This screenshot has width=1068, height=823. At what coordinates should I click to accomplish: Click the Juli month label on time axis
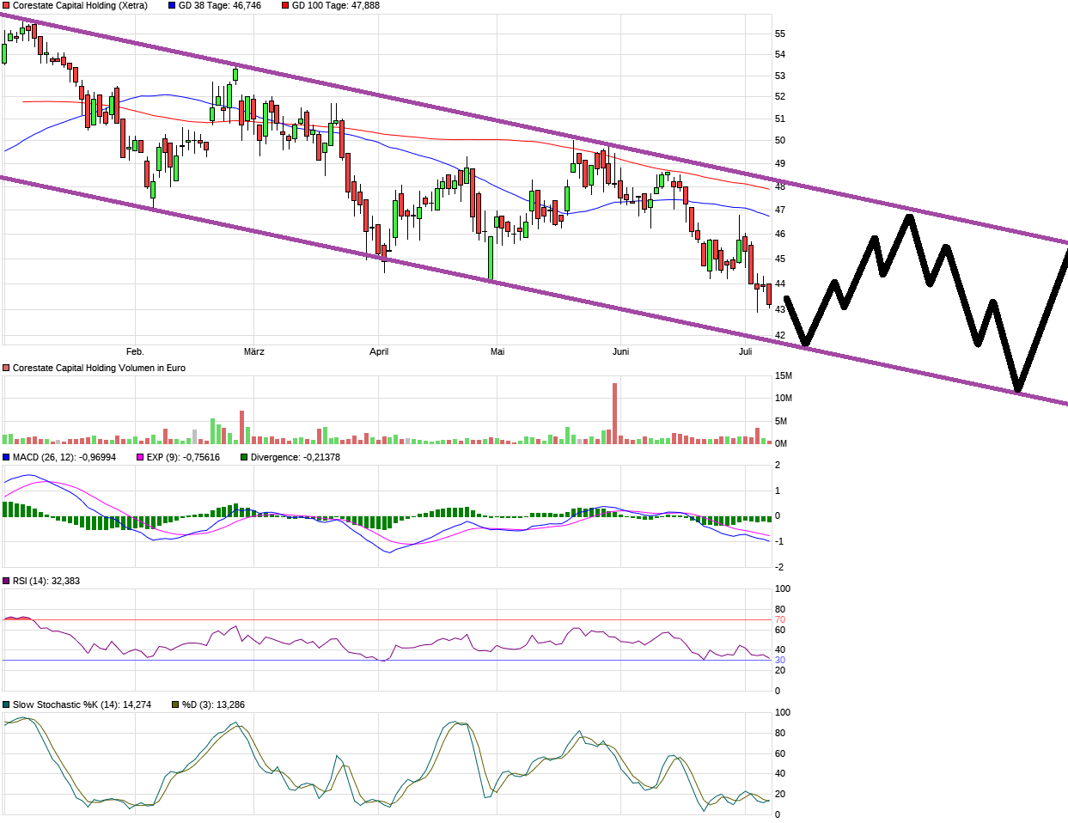pyautogui.click(x=745, y=351)
